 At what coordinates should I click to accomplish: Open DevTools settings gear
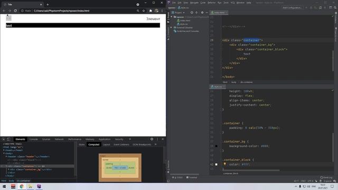(152, 139)
